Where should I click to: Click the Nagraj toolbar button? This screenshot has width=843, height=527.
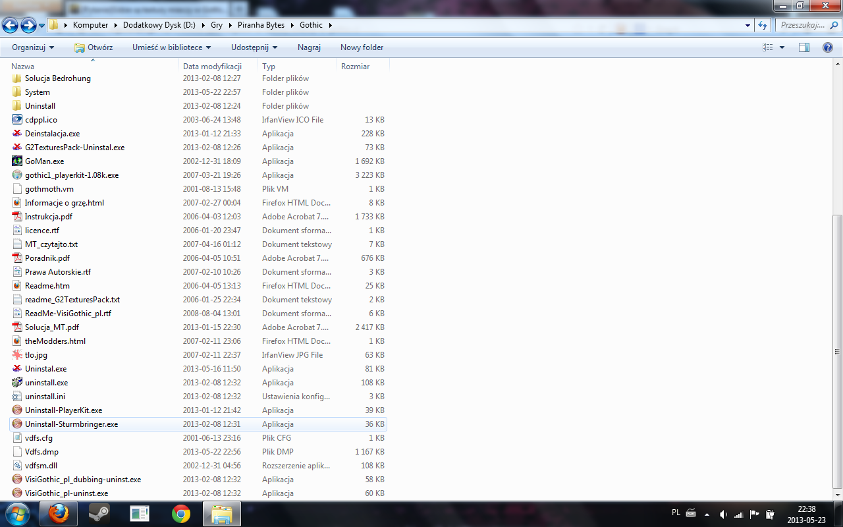click(309, 47)
